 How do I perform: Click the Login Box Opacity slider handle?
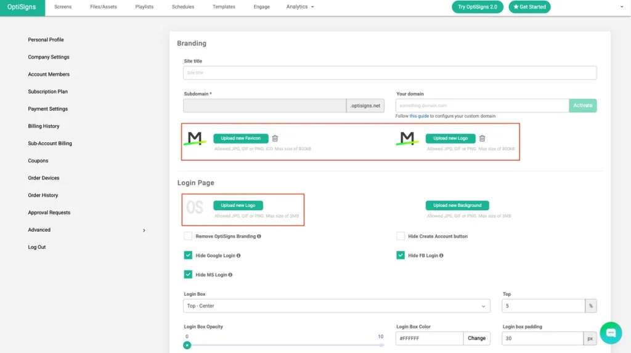187,345
